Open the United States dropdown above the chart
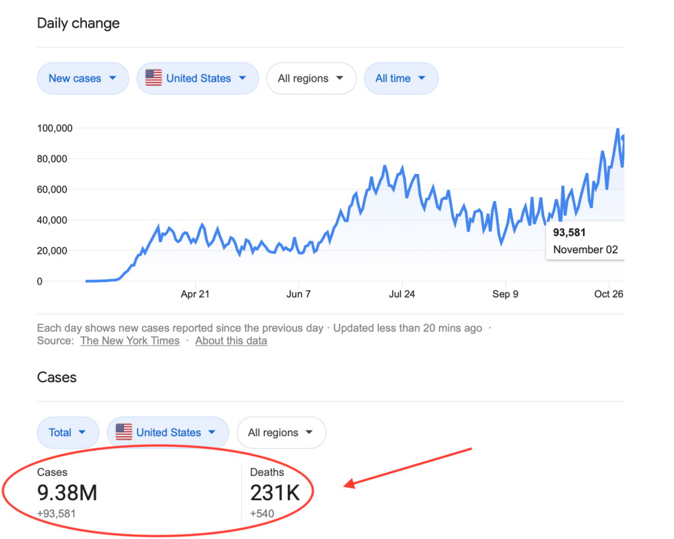 pyautogui.click(x=198, y=78)
